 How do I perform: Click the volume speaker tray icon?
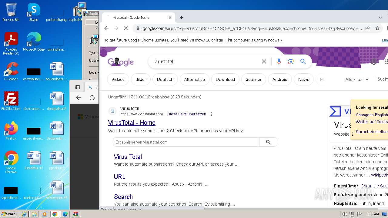[344, 214]
